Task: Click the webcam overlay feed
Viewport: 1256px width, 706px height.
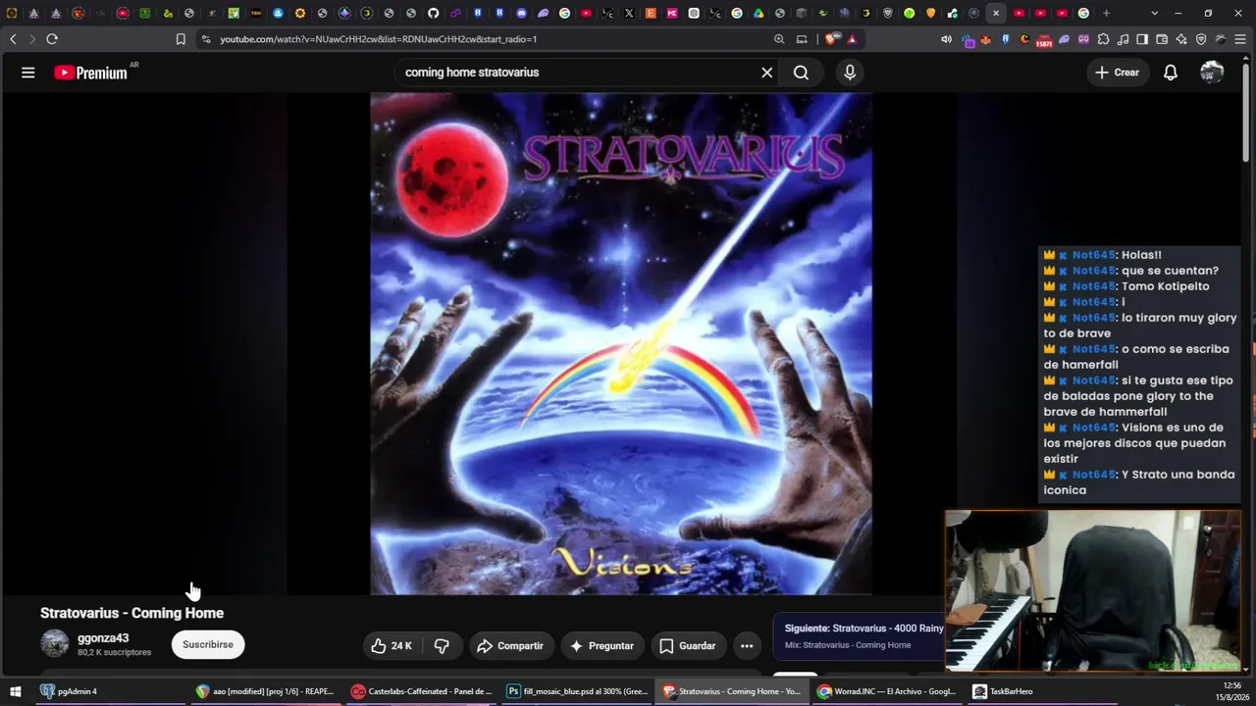Action: pos(1093,591)
